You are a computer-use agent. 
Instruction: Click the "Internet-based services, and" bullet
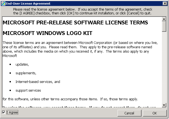coord(38,82)
